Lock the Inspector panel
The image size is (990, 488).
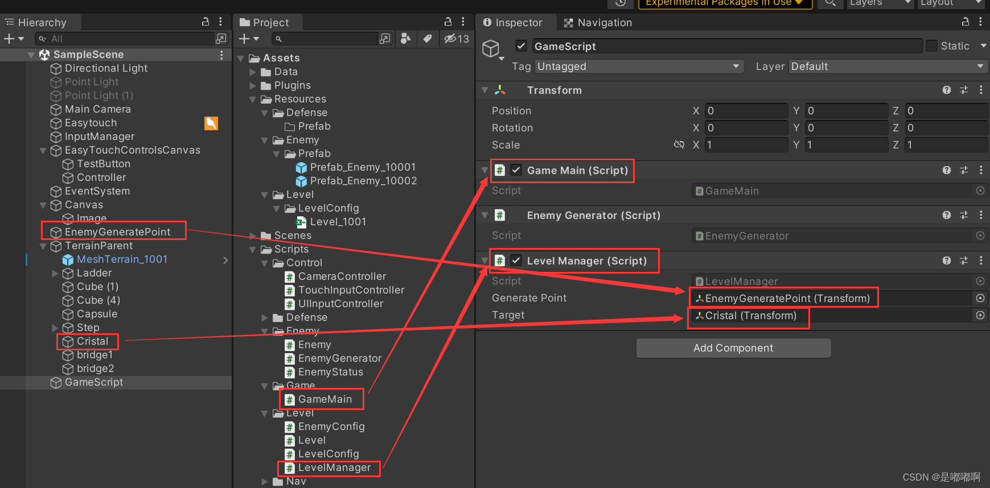click(966, 22)
